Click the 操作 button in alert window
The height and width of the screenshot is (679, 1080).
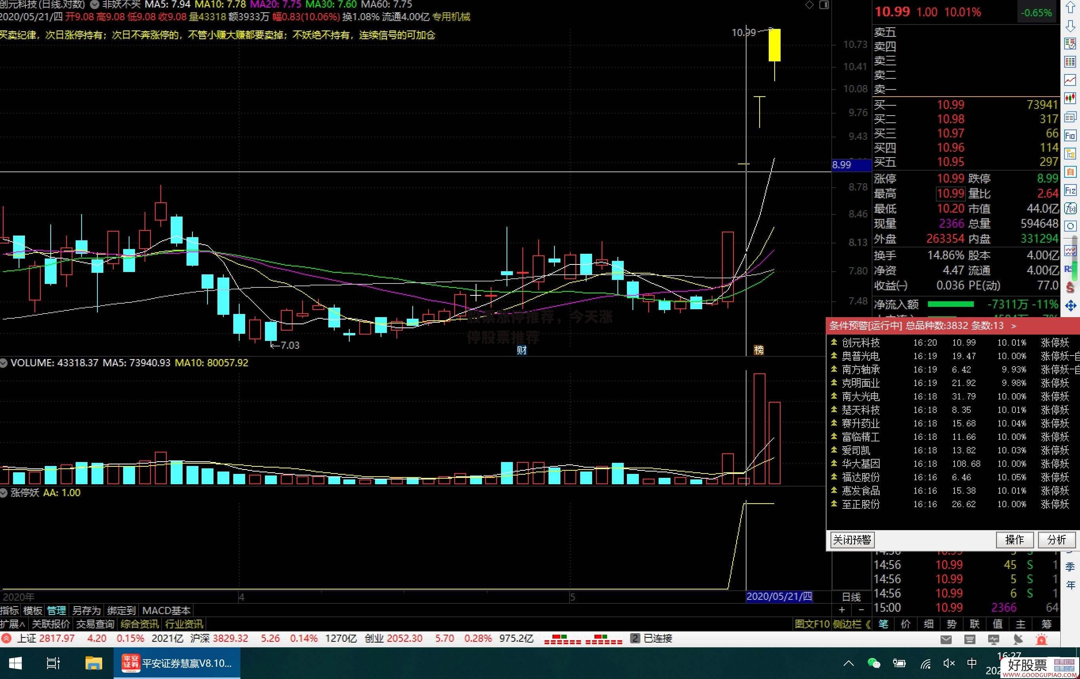point(1015,540)
